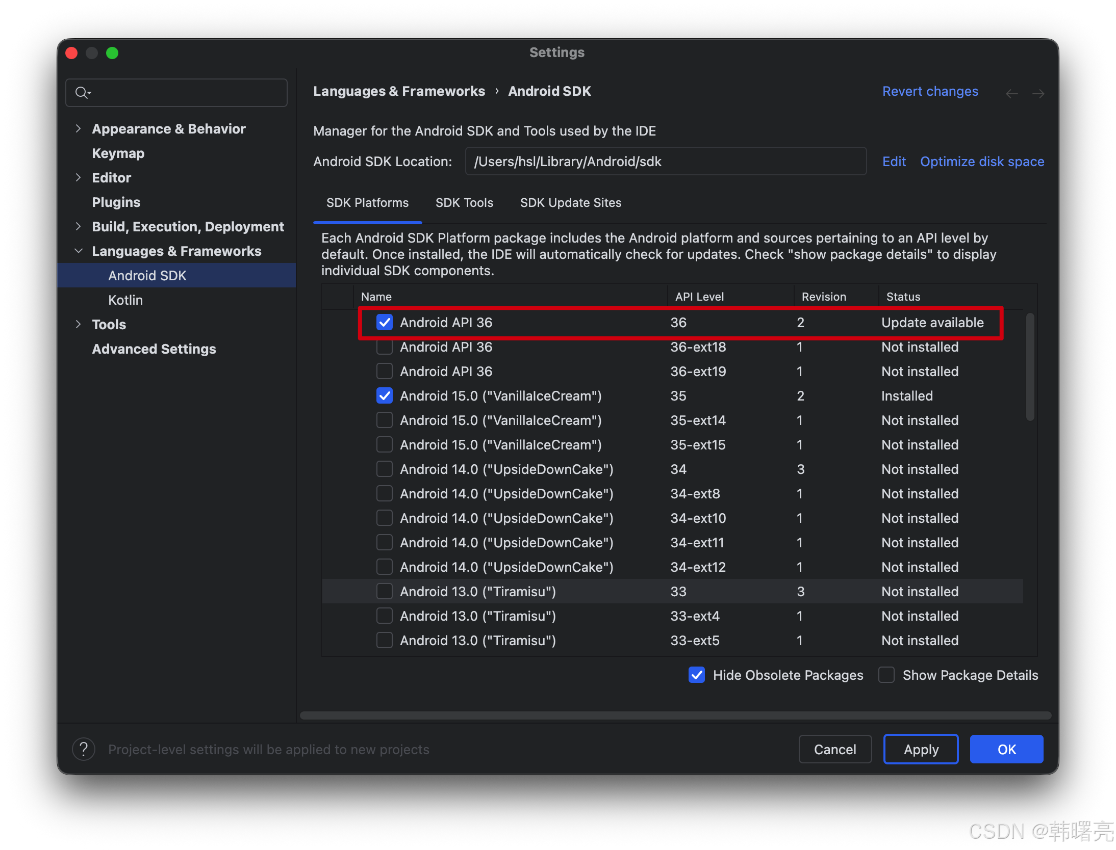
Task: Click the Cancel button
Action: pyautogui.click(x=835, y=749)
